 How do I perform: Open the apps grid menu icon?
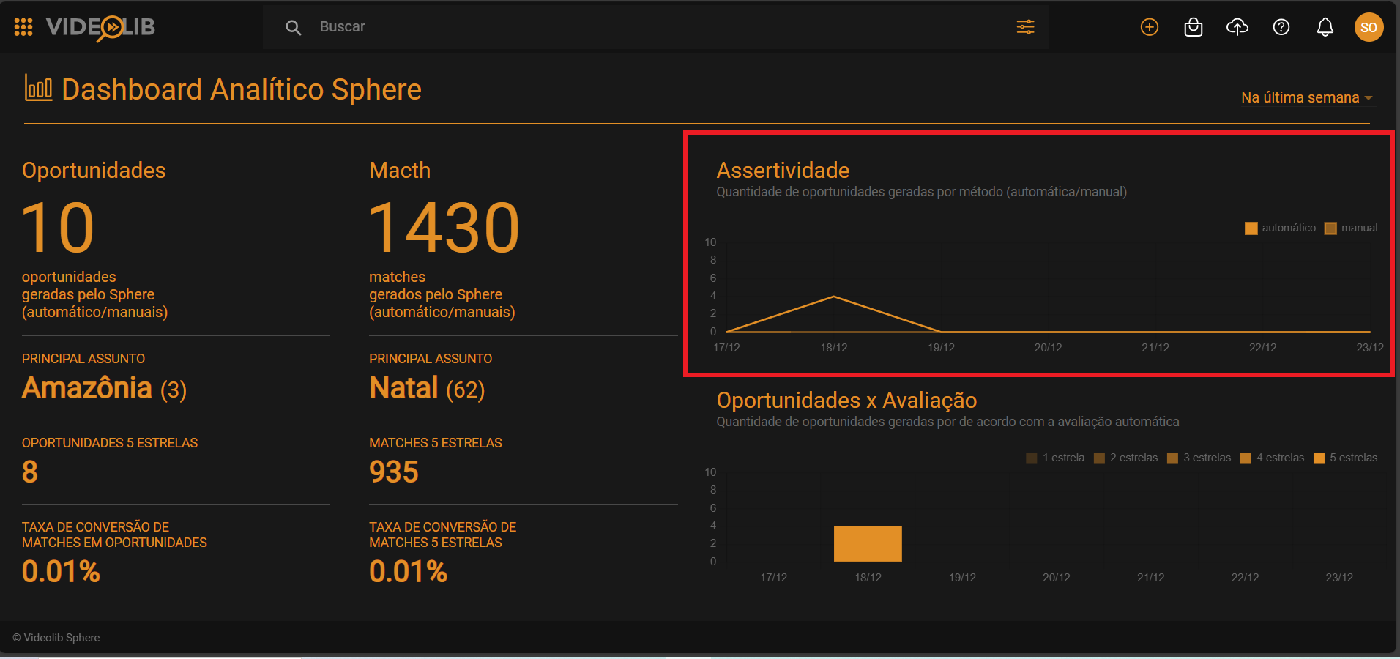tap(23, 27)
